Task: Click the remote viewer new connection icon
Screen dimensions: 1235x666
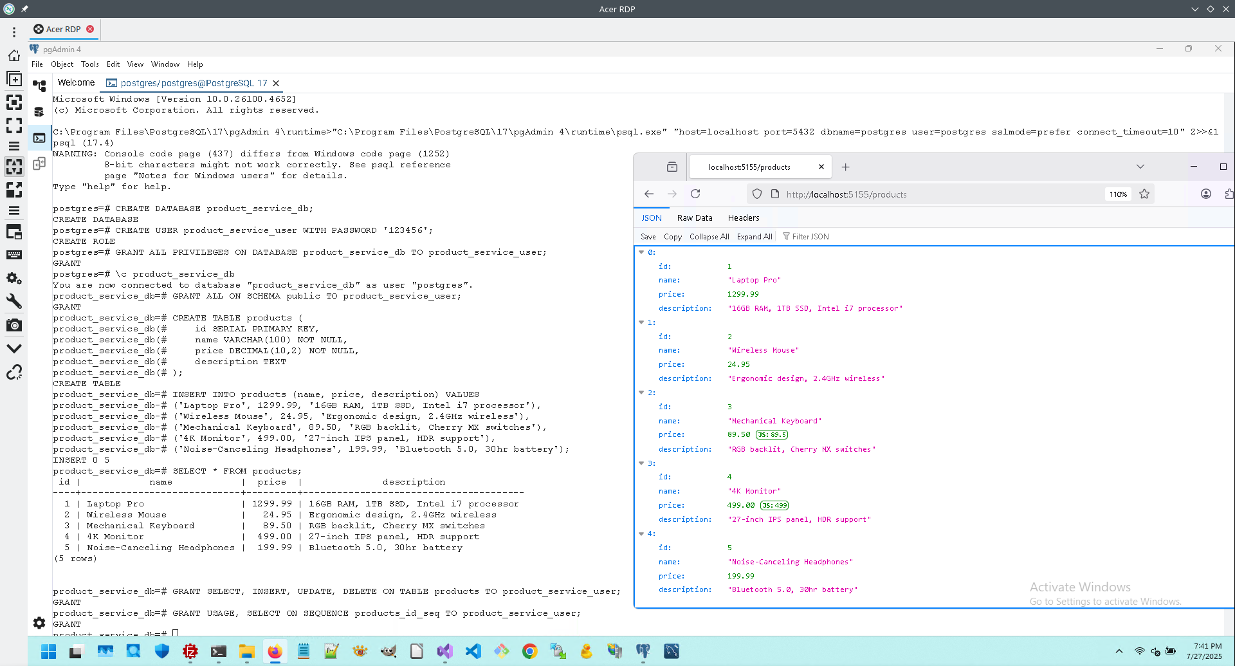Action: tap(14, 79)
